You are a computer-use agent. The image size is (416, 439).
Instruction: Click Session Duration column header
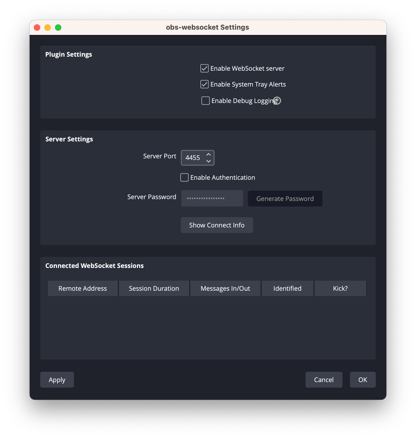tap(154, 288)
